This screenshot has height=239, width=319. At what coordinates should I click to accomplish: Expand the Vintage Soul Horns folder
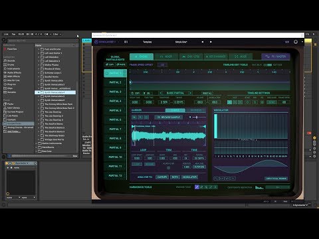39,139
